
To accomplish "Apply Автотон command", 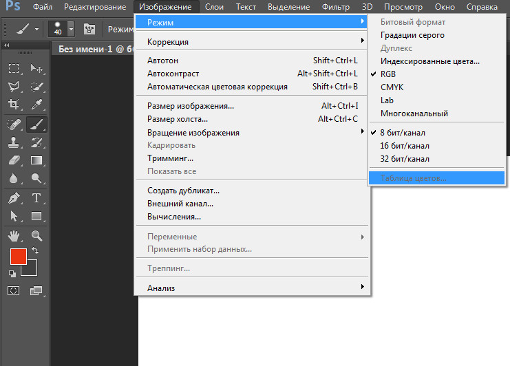I will [251, 61].
